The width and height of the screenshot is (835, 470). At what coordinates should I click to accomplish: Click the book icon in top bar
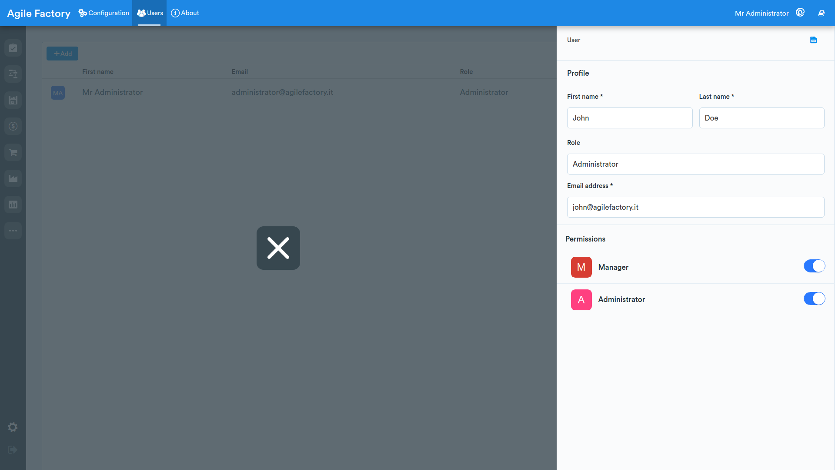click(822, 13)
